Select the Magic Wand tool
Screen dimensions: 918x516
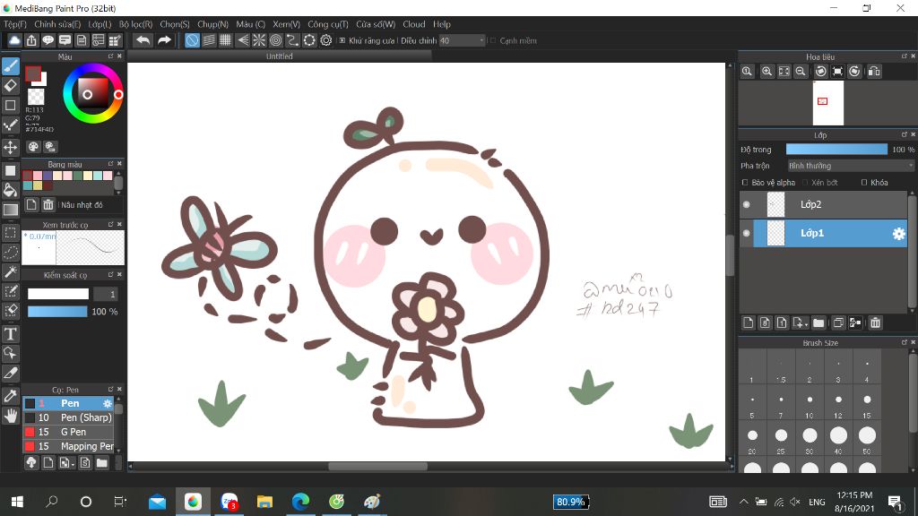(11, 272)
